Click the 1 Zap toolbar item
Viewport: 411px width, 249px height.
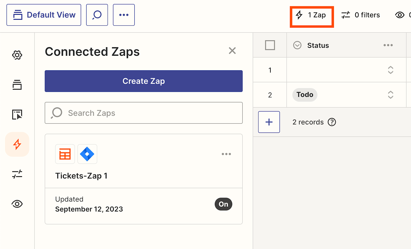click(x=312, y=15)
